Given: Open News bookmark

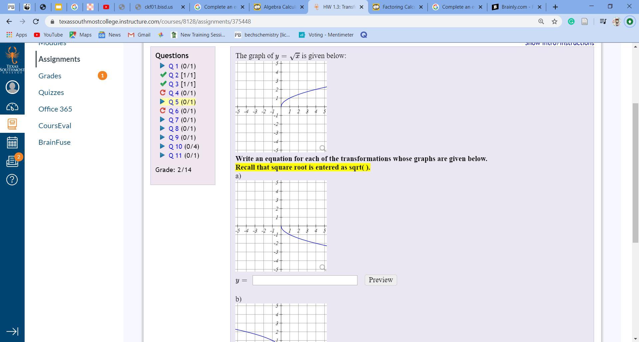Looking at the screenshot, I should [109, 35].
